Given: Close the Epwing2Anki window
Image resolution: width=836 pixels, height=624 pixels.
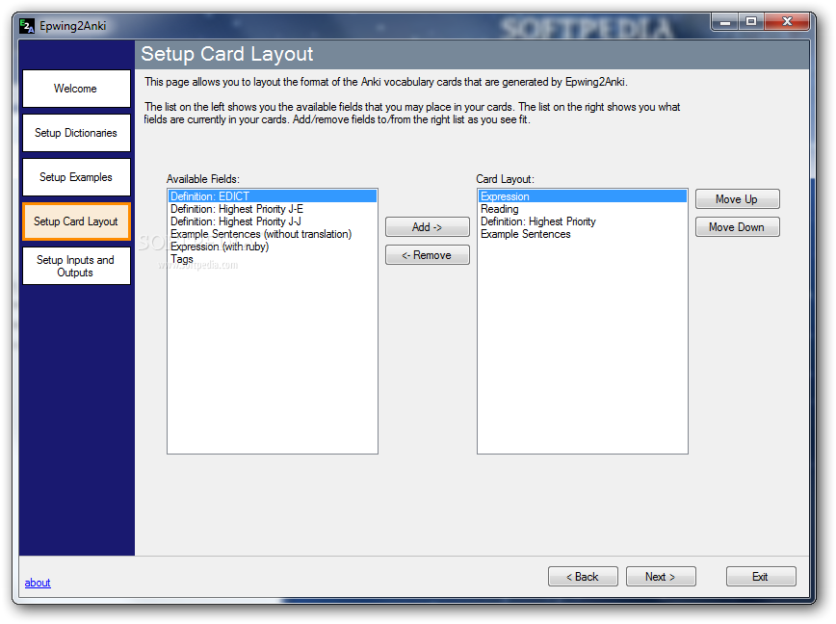Looking at the screenshot, I should click(787, 22).
